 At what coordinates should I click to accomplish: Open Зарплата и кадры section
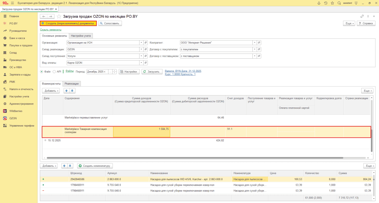point(20,75)
